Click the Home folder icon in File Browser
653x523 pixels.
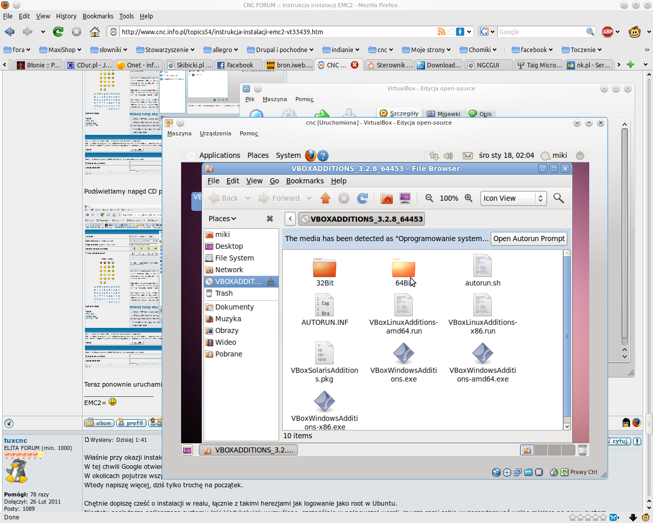[x=387, y=198]
